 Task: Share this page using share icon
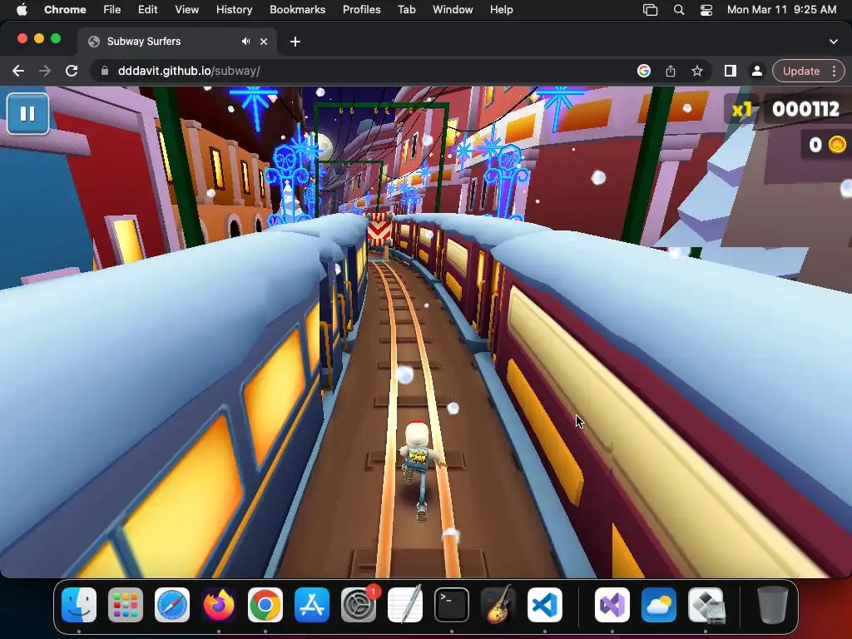click(x=671, y=72)
